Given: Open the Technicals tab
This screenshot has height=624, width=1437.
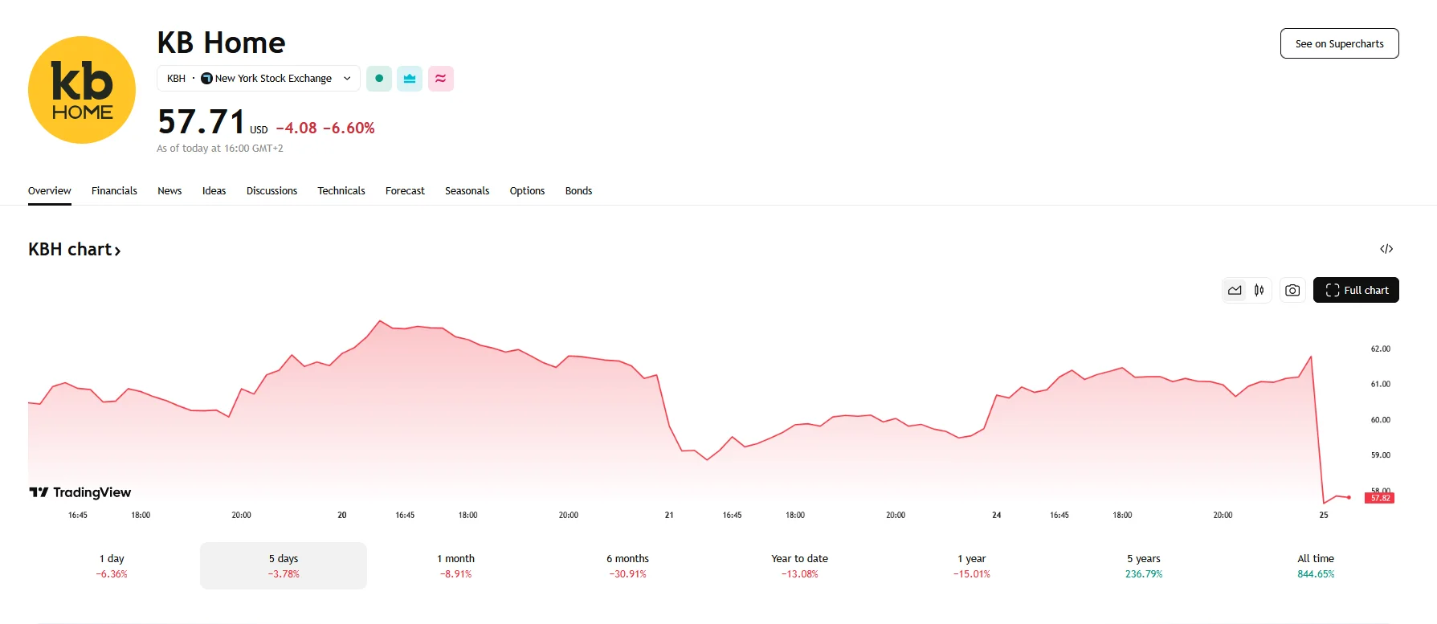Looking at the screenshot, I should pos(341,191).
